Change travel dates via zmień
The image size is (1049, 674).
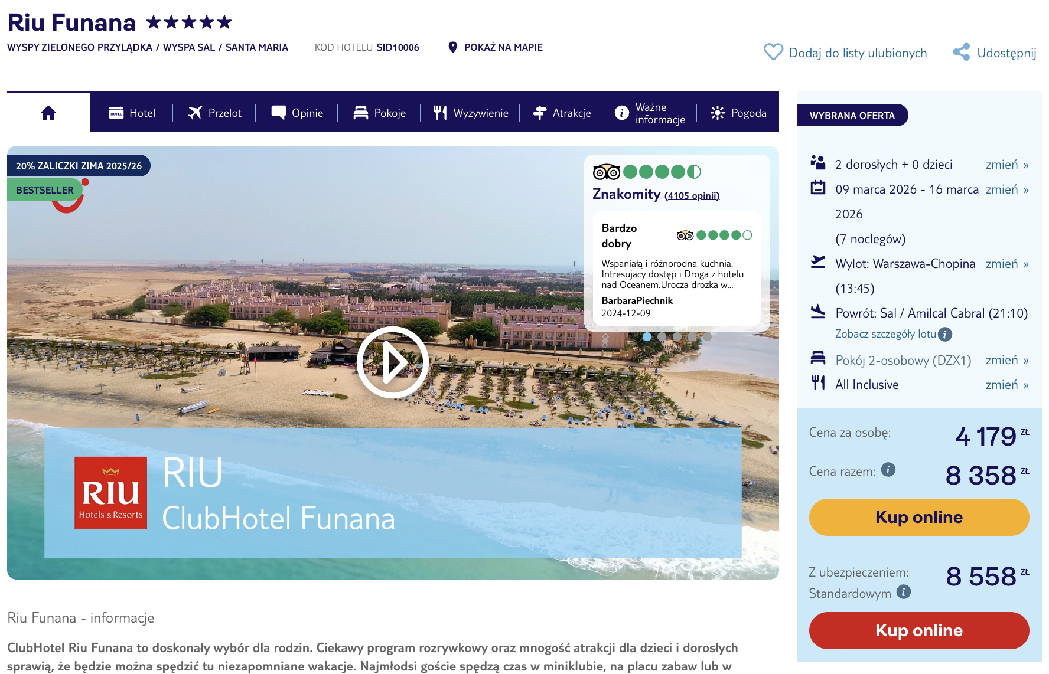click(1006, 189)
